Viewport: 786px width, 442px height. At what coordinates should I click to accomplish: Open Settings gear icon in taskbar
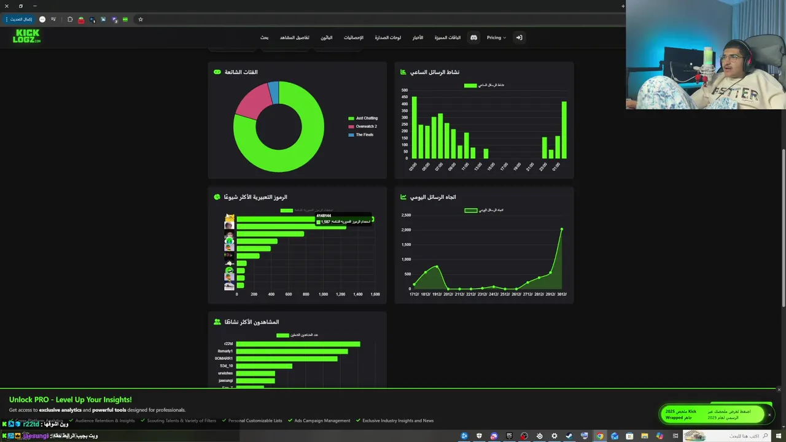(554, 436)
